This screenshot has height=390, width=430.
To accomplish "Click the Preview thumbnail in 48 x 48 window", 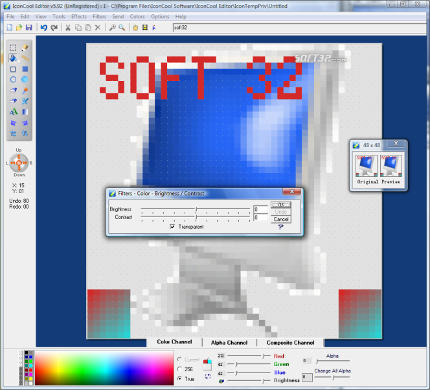I will (x=391, y=166).
